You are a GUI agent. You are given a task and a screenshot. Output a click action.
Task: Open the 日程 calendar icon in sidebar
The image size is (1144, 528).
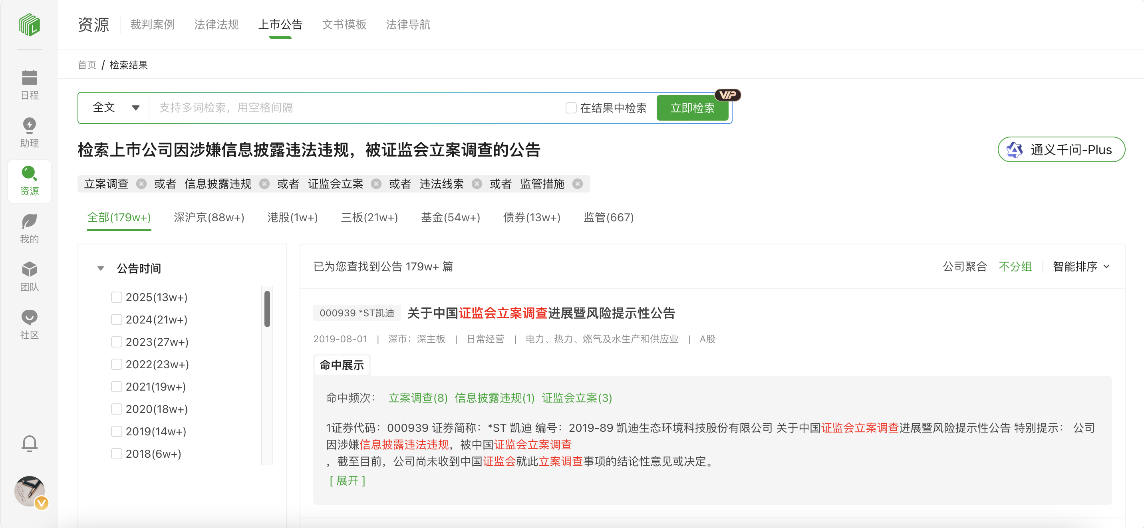(29, 85)
